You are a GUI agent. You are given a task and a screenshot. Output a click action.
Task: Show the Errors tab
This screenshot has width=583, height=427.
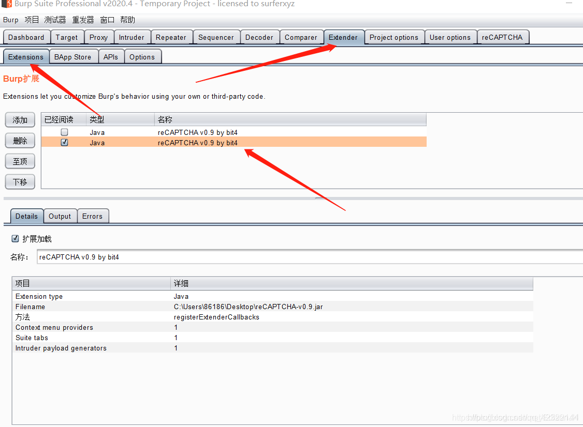coord(93,216)
